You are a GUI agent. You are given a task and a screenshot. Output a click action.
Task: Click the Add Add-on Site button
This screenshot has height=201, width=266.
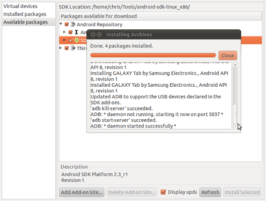82,192
